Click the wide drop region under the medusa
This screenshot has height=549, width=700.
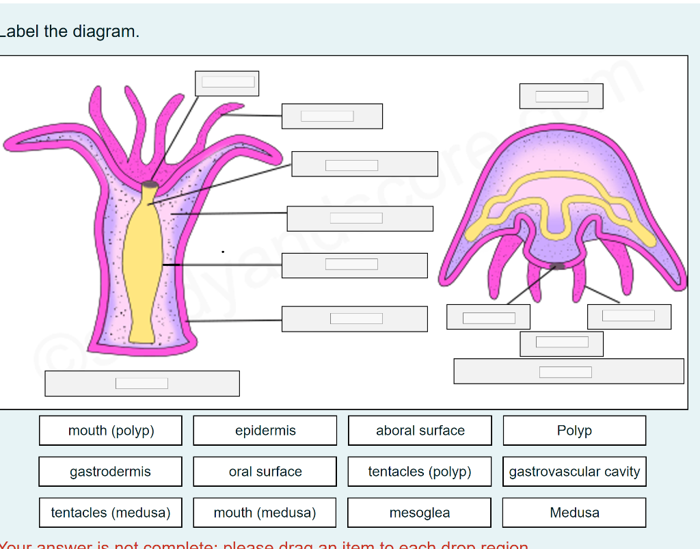click(x=569, y=371)
